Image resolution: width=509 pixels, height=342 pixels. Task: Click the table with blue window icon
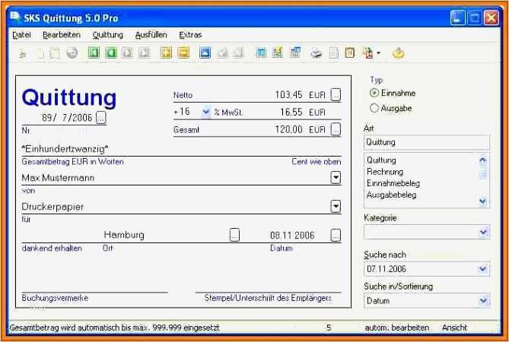point(294,53)
